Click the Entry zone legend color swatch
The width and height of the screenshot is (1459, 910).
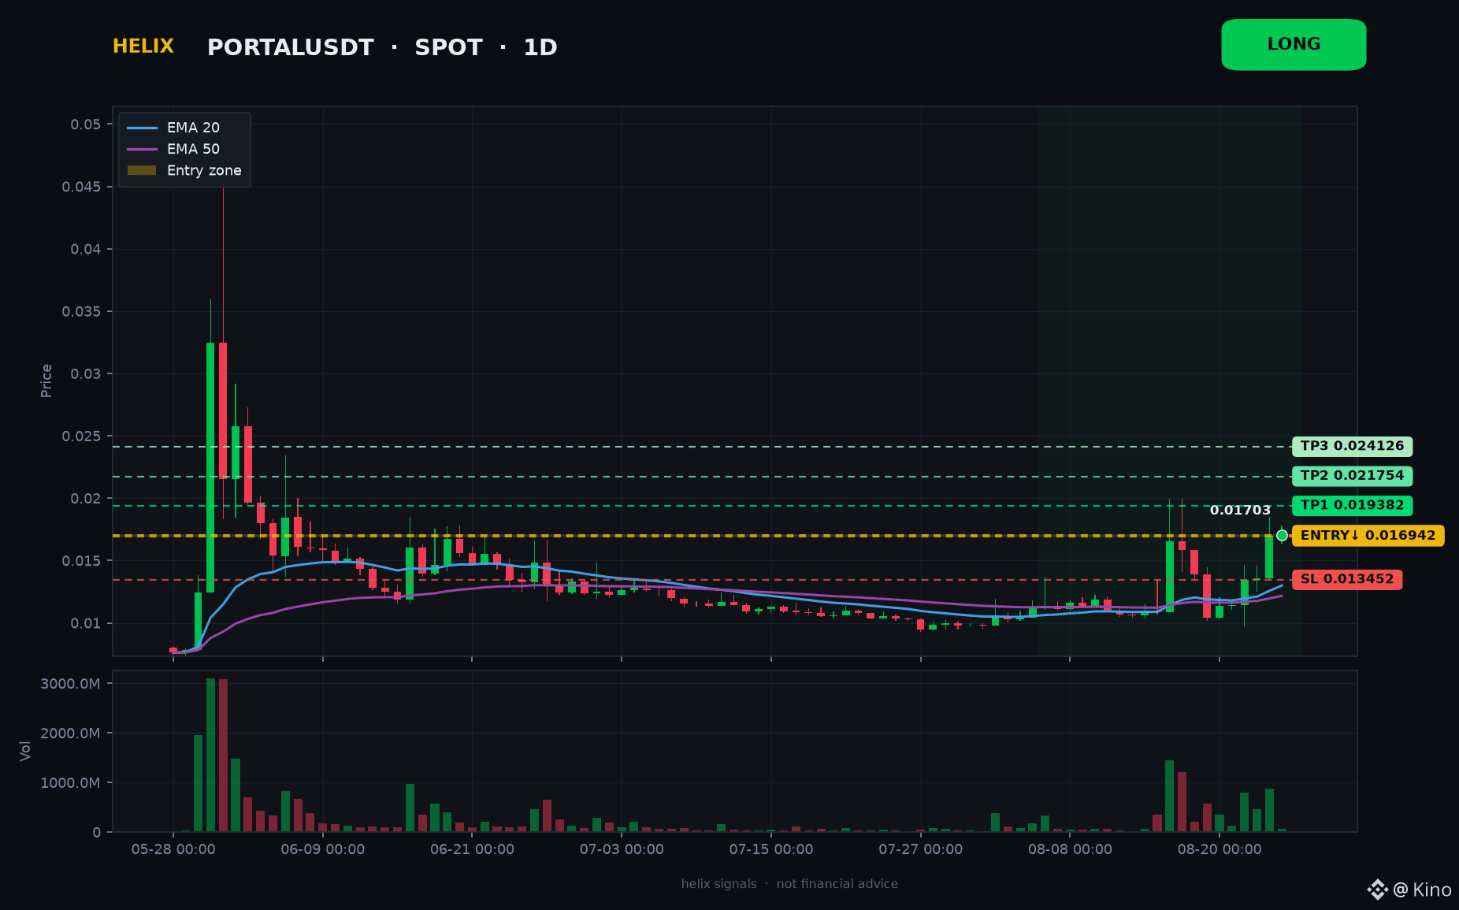[142, 170]
